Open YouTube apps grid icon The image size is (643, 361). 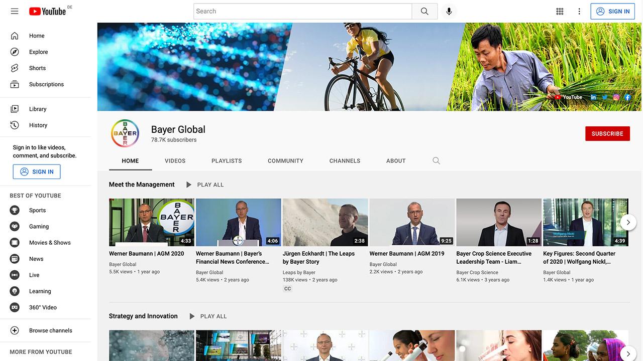(x=560, y=11)
